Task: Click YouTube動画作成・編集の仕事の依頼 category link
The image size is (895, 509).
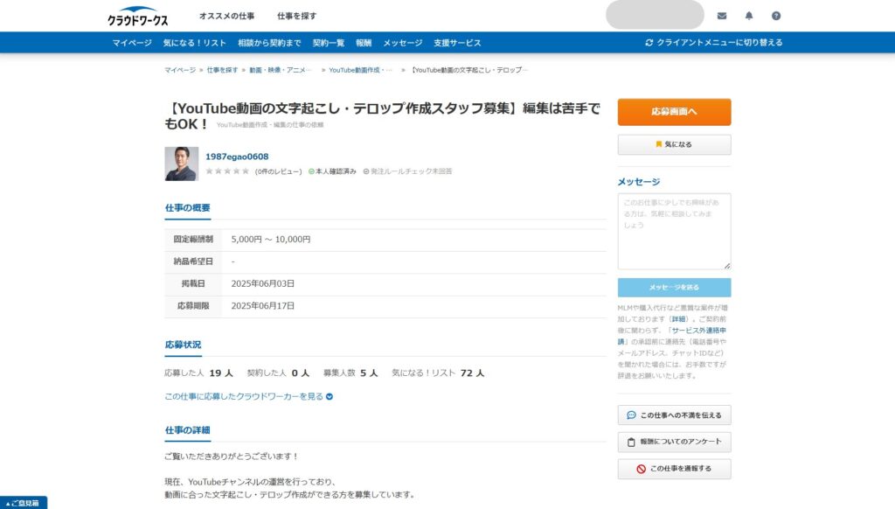Action: [270, 125]
